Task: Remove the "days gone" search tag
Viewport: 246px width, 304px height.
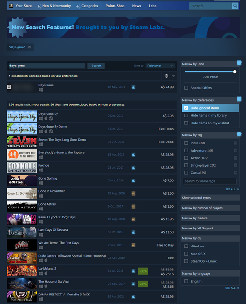Action: click(x=29, y=47)
